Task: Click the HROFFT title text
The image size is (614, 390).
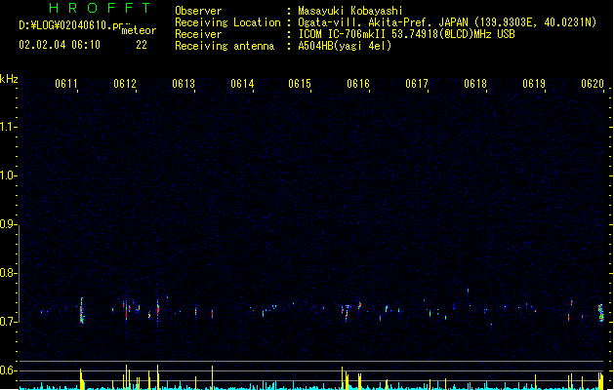Action: (x=100, y=8)
